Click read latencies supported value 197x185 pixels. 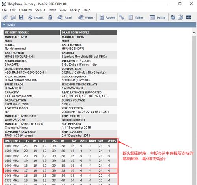point(85,96)
